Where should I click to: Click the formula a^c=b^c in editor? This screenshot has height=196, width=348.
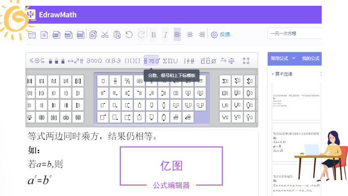tap(40, 180)
